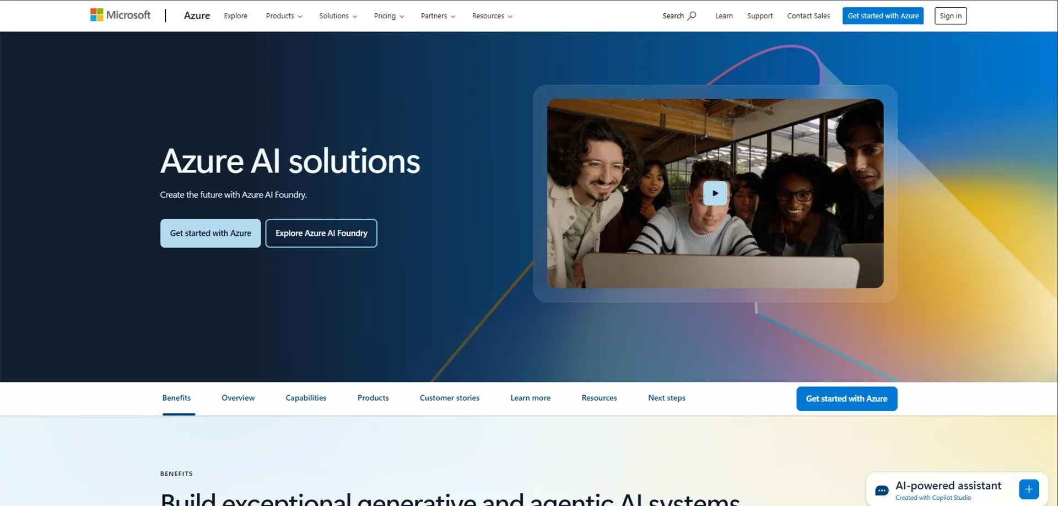
Task: Go to Azure home link
Action: coord(197,15)
